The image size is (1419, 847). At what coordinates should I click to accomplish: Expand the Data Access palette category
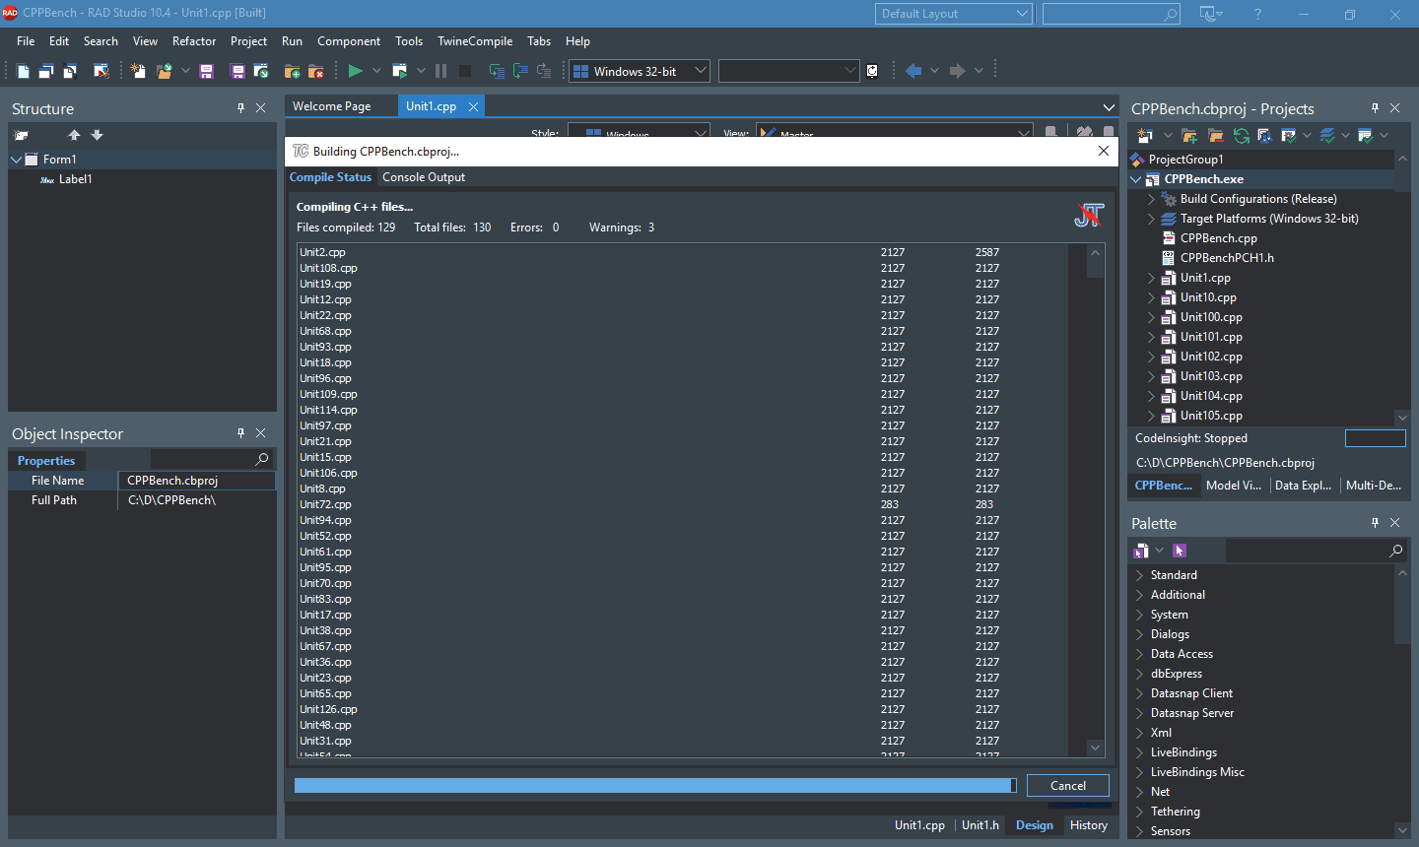[1139, 654]
